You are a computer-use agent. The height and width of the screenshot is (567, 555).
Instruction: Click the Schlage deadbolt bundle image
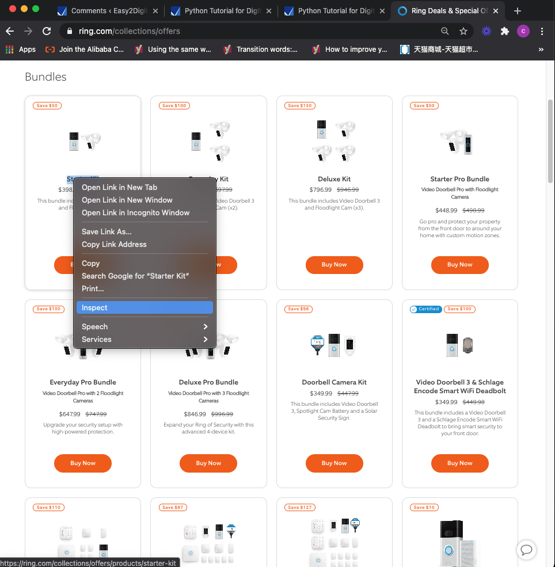coord(459,345)
